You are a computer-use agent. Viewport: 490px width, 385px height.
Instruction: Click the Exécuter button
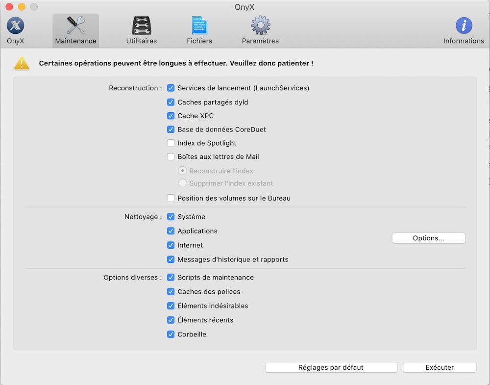coord(440,367)
